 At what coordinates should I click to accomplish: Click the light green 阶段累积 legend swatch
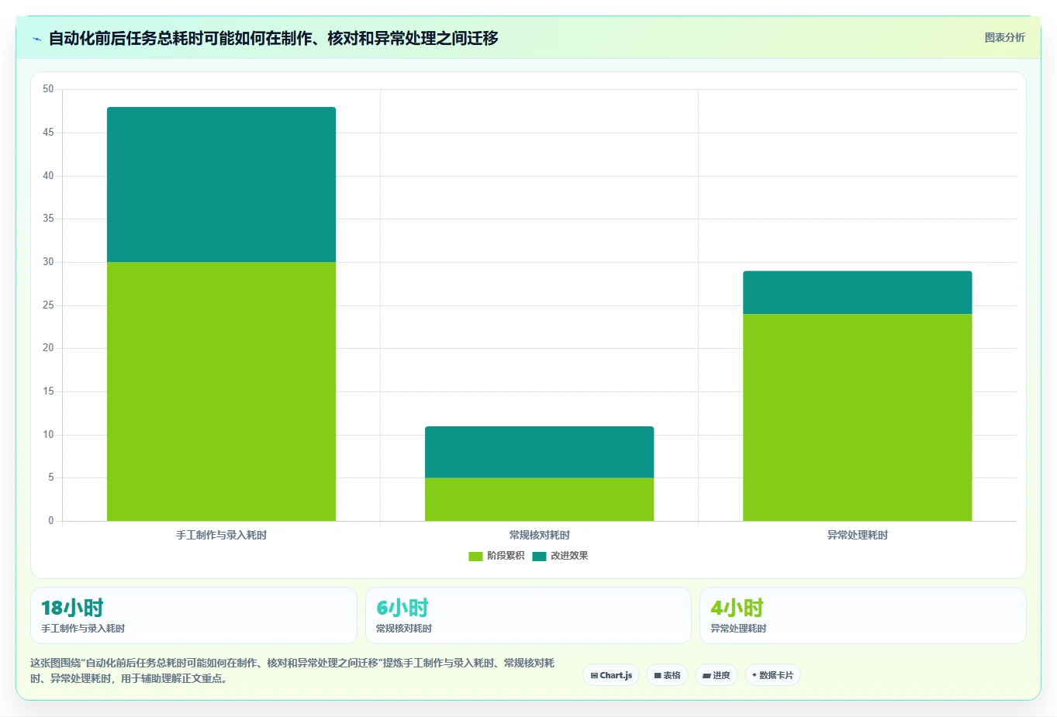pos(475,557)
